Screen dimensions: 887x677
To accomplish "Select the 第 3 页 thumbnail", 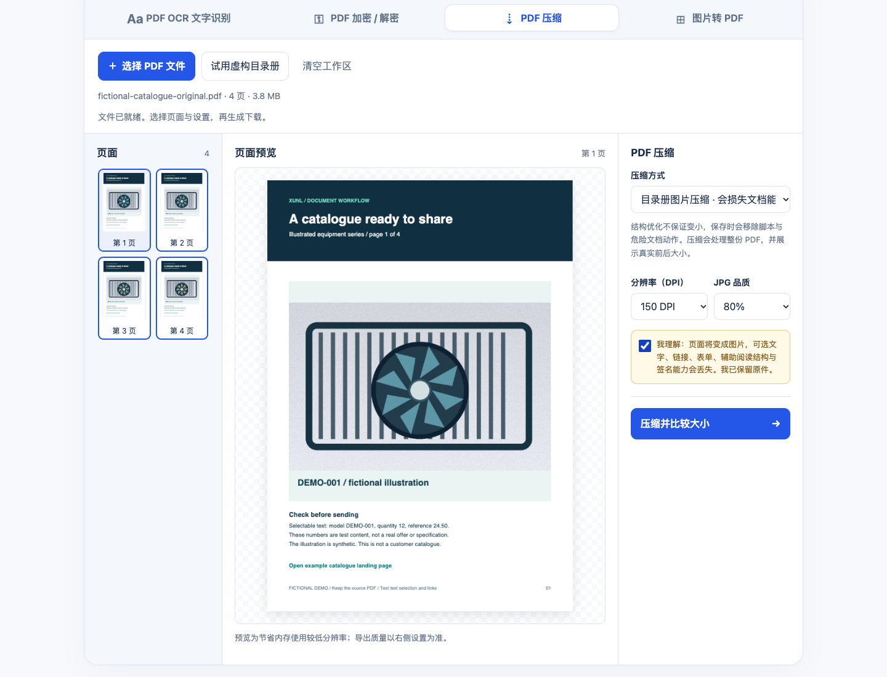I will pyautogui.click(x=124, y=298).
